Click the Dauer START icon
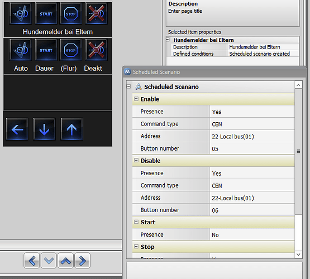 [46, 50]
